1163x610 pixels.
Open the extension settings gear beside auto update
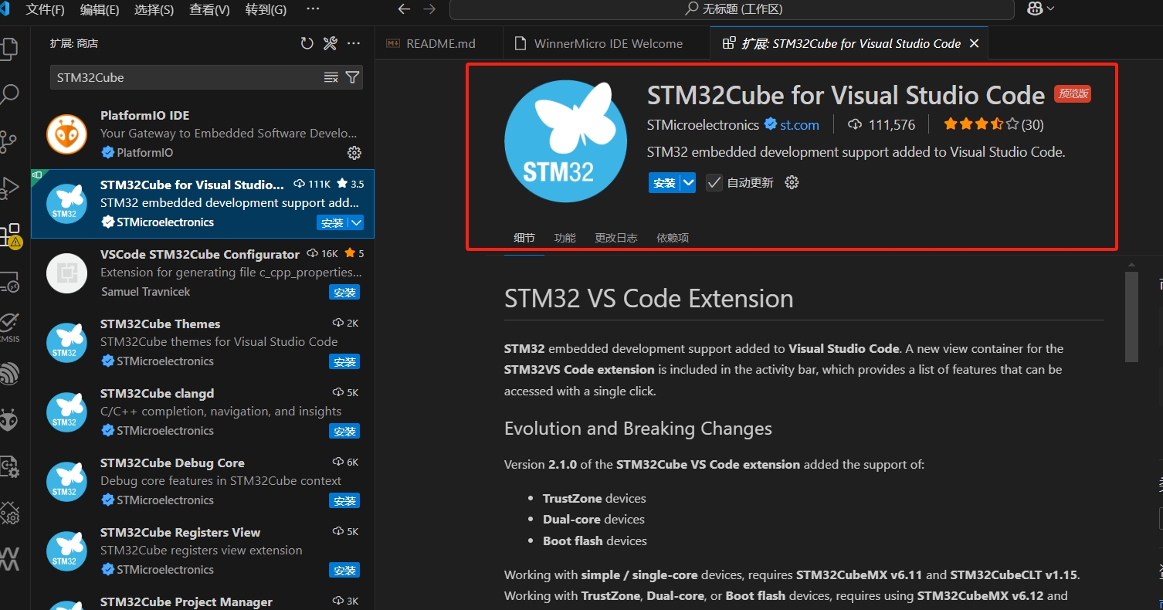point(792,183)
